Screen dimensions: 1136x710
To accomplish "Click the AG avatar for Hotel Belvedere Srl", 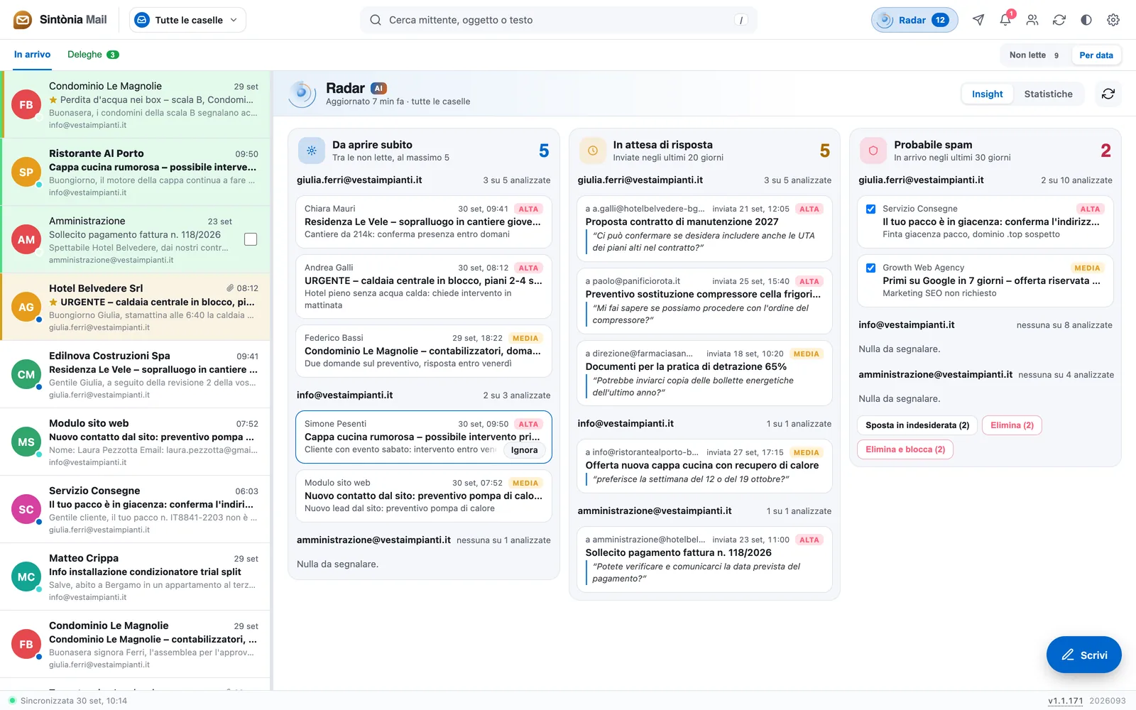I will (x=26, y=307).
